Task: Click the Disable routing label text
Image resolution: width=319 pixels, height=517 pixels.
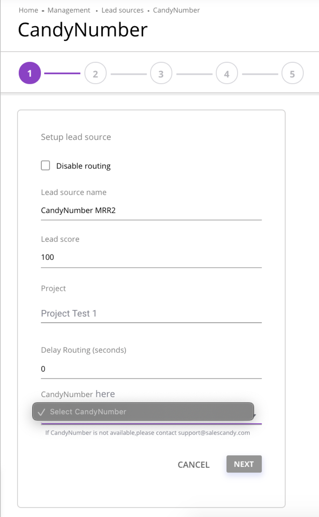Action: point(83,166)
